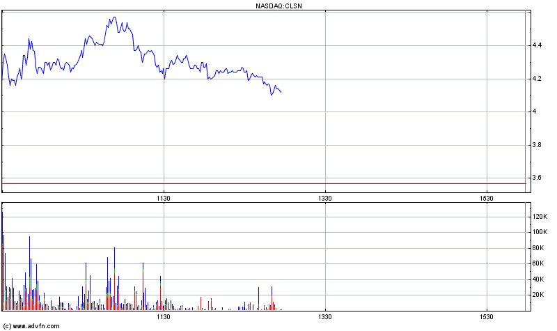
Task: Click the last point of the price line
Action: click(281, 92)
